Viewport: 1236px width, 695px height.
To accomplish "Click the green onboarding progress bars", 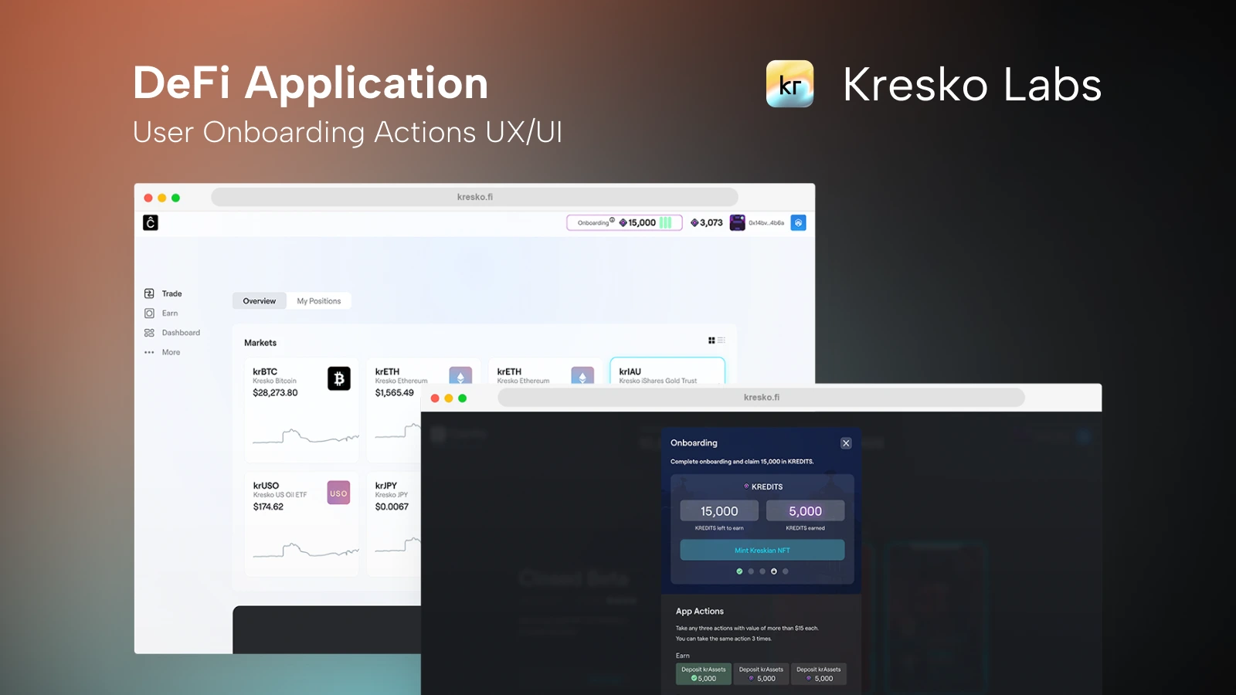I will click(x=665, y=222).
